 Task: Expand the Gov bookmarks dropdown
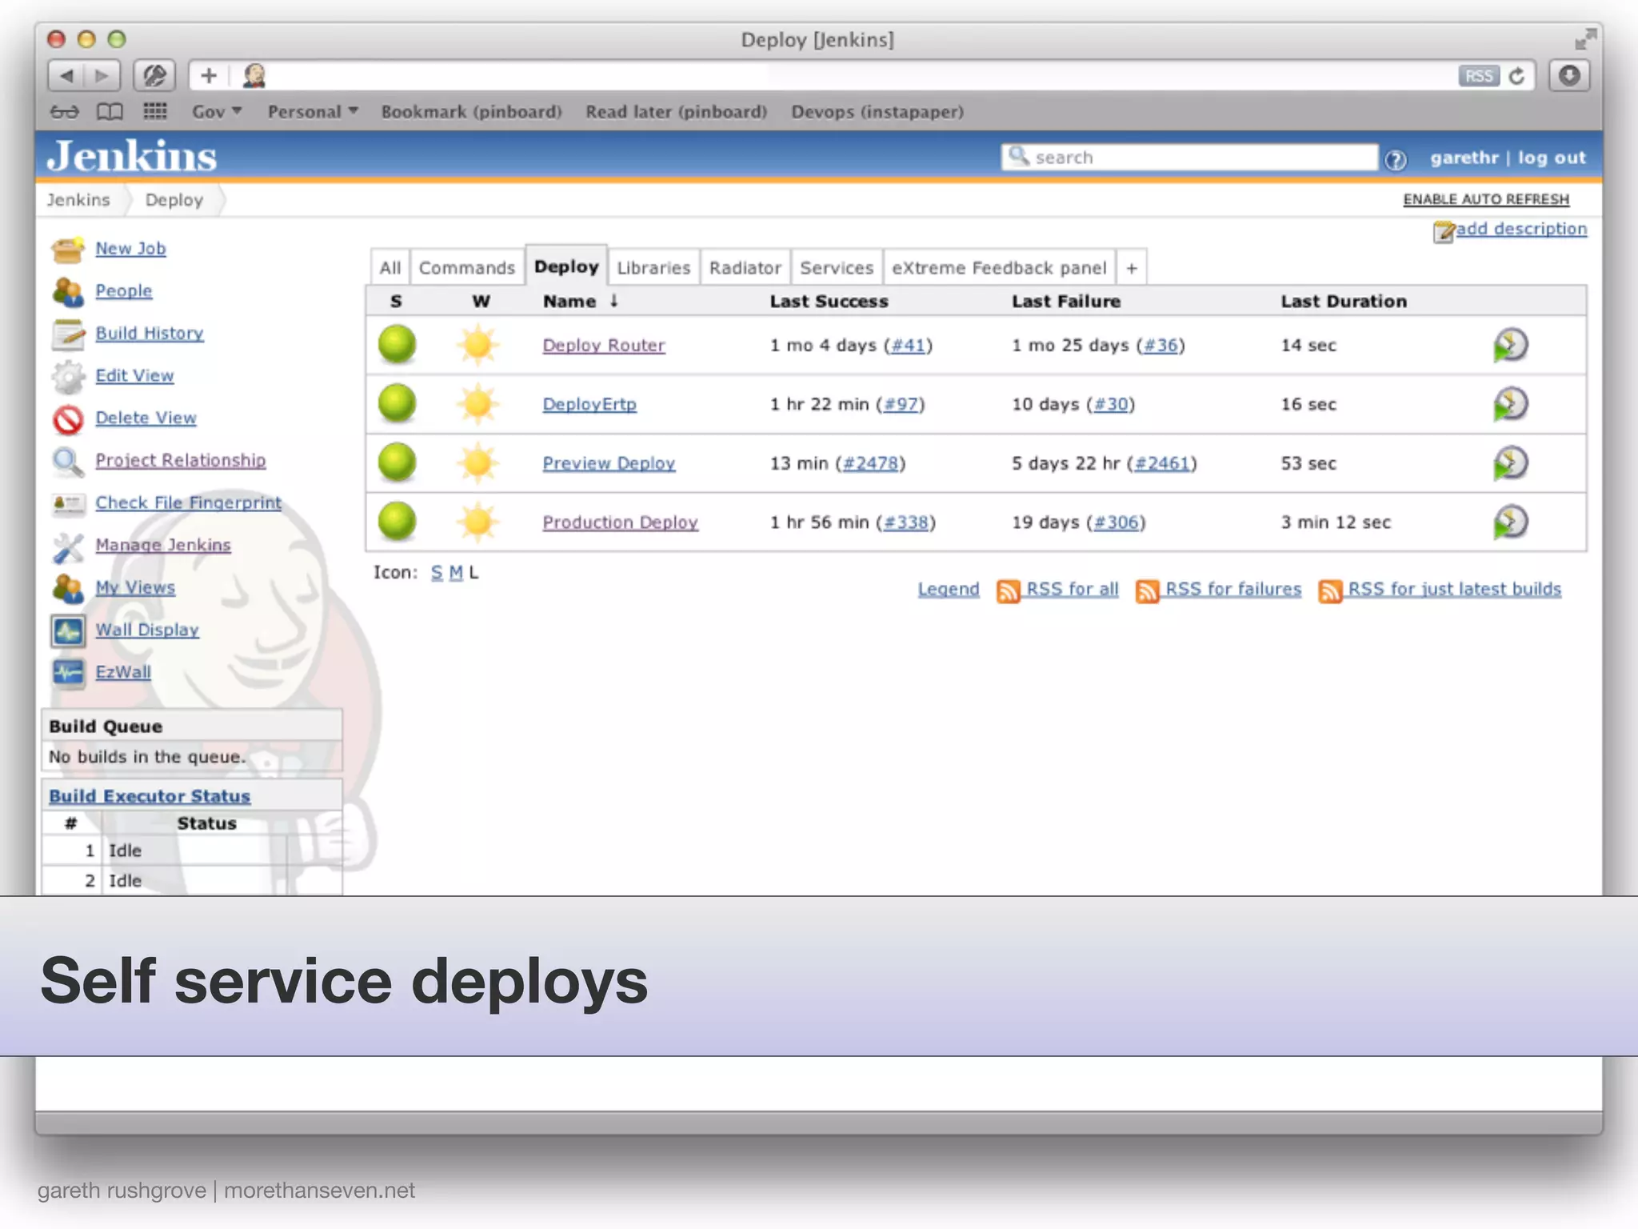tap(216, 112)
